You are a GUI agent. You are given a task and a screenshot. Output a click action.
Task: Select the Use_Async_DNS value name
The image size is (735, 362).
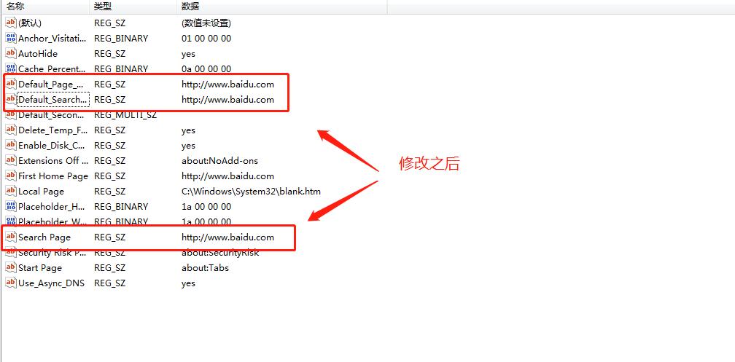click(51, 283)
